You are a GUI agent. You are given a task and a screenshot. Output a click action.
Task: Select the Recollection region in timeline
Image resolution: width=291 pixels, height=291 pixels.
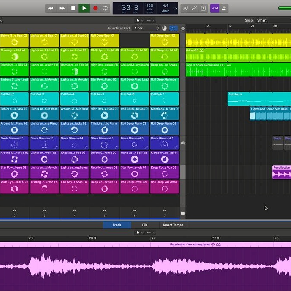282,172
